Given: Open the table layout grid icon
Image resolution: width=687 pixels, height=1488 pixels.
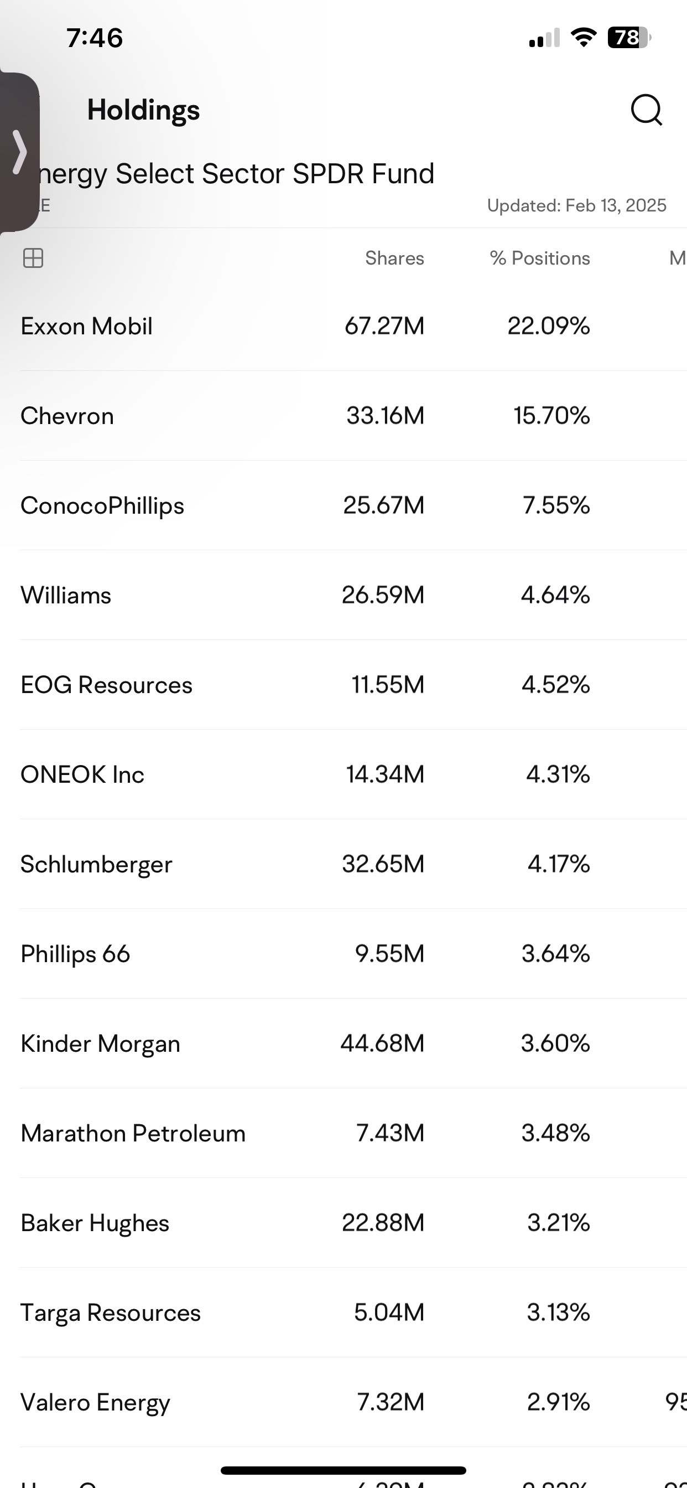Looking at the screenshot, I should coord(33,257).
